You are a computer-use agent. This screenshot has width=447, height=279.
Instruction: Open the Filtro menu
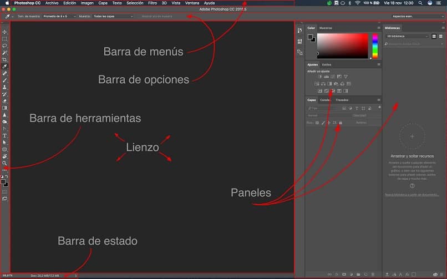coord(152,3)
